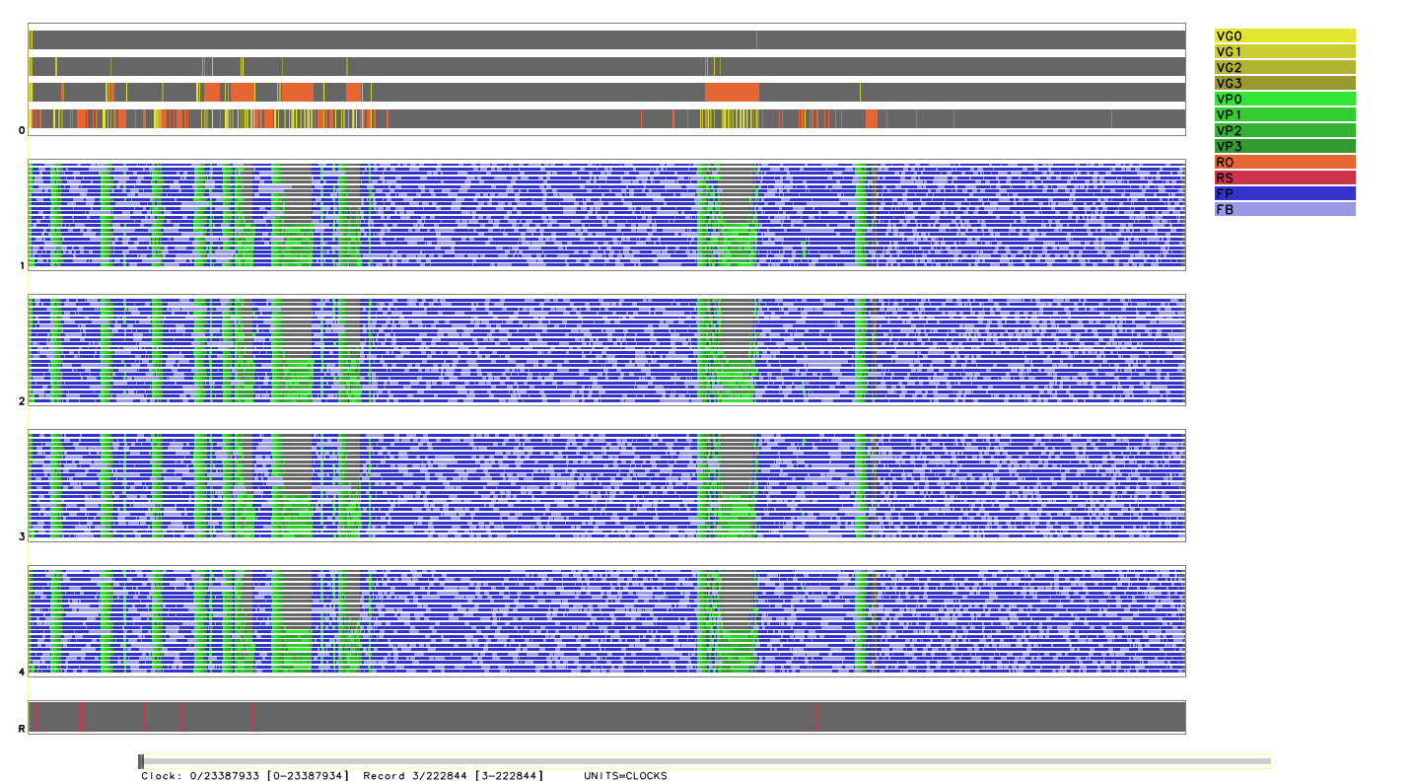
Task: Click the FB light purple legend entry
Action: coord(1284,209)
